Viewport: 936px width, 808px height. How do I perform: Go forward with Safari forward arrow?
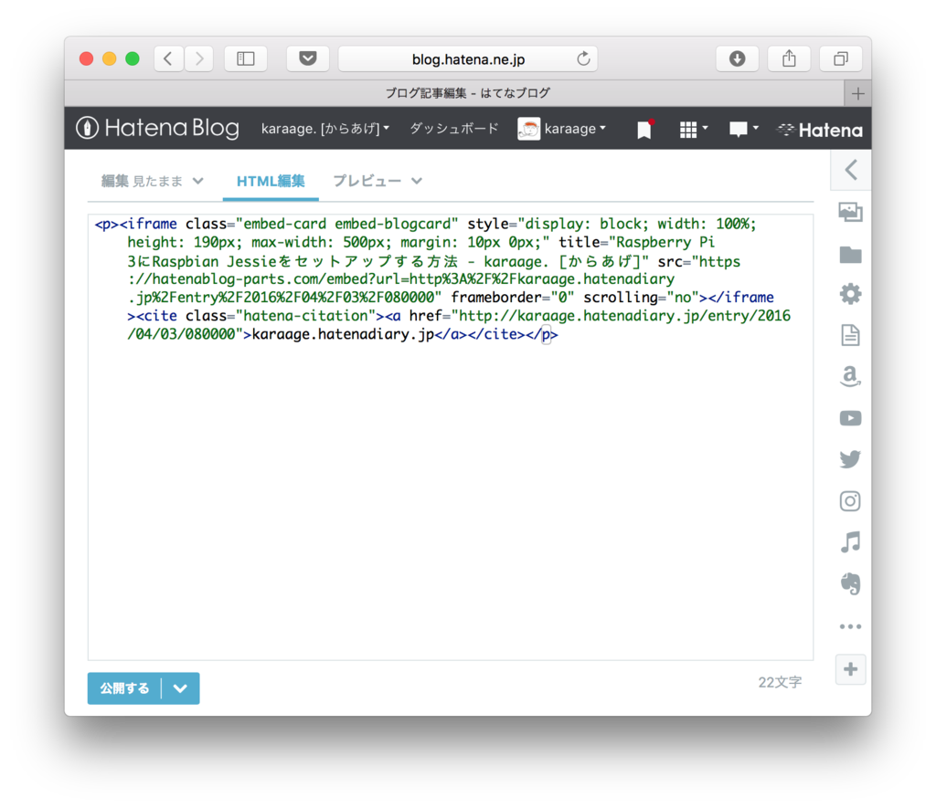[x=198, y=58]
